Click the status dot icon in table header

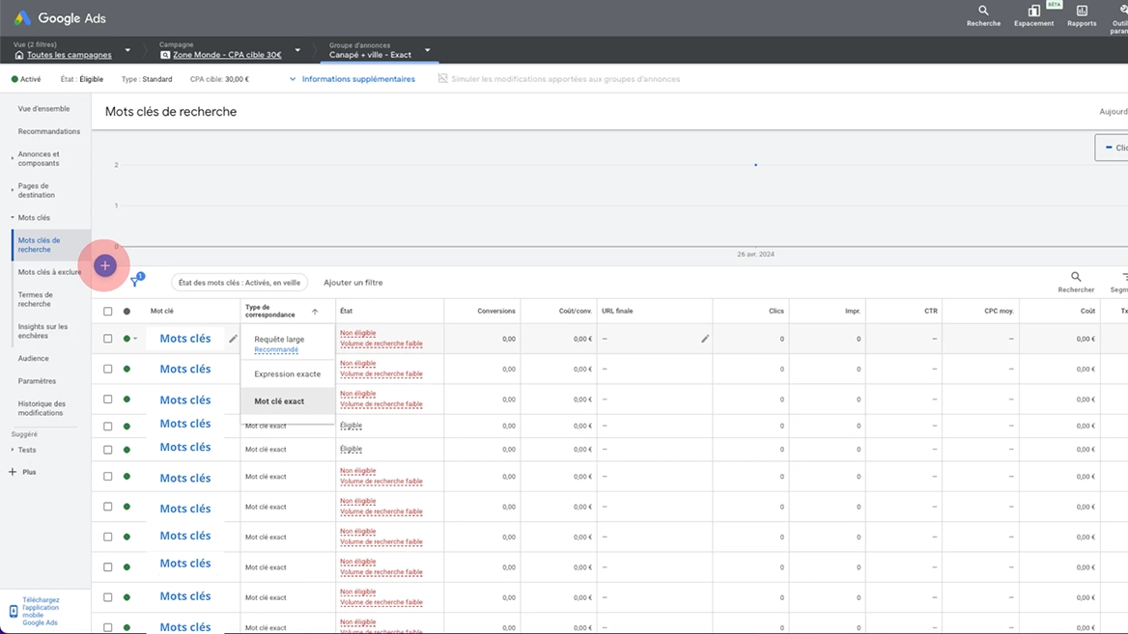[127, 312]
